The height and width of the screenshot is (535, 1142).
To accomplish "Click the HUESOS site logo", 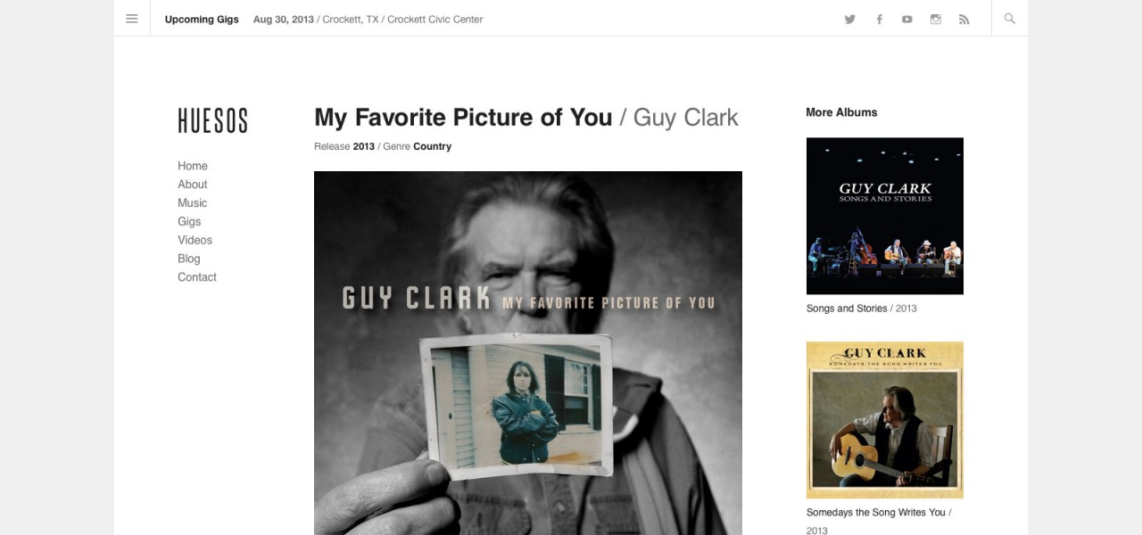I will click(x=212, y=120).
